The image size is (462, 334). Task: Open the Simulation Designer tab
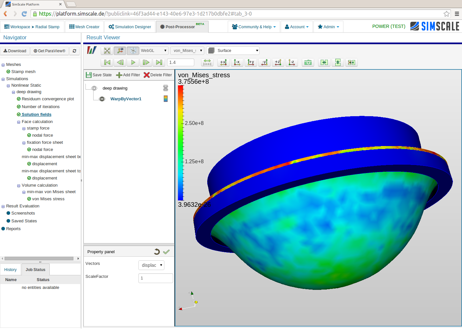click(x=130, y=27)
